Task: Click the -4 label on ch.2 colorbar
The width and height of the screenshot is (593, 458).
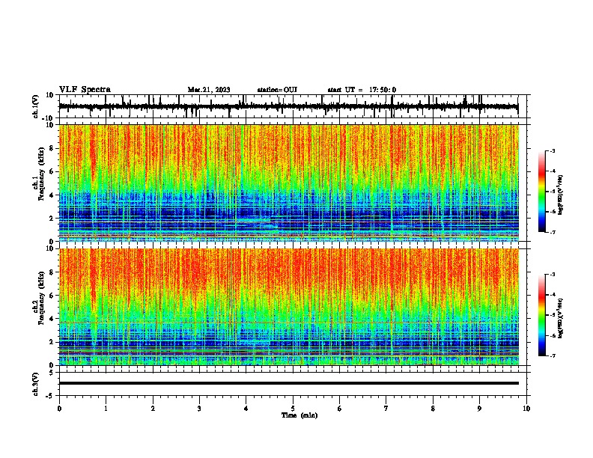Action: [x=552, y=295]
